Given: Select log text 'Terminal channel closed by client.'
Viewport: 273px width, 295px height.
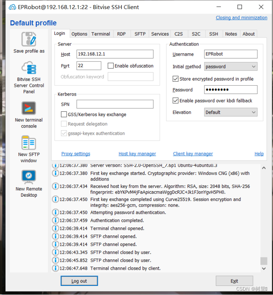Looking at the screenshot, I should [x=125, y=268].
